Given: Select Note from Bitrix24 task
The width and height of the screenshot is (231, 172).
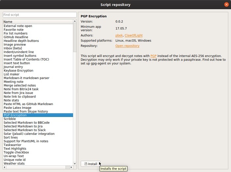Looking at the screenshot, I should [x=38, y=89].
